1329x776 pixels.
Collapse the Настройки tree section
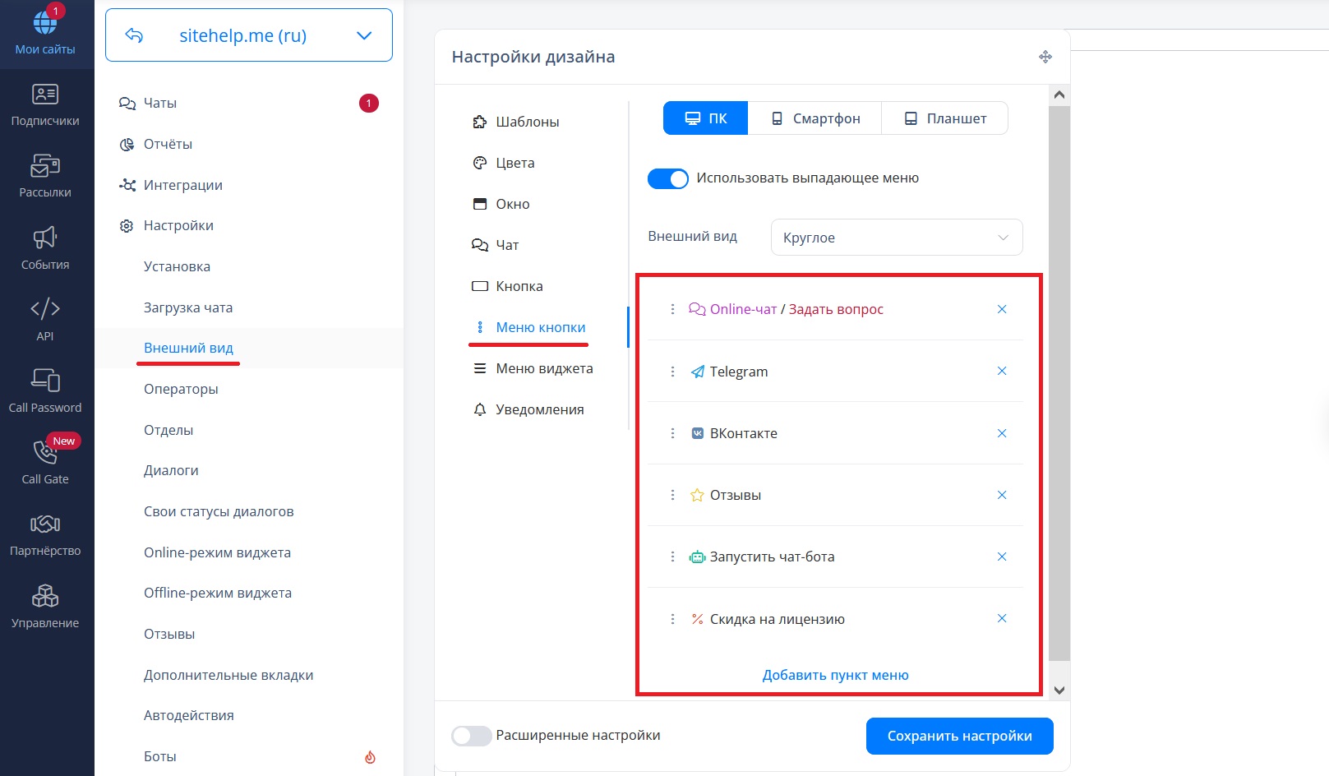tap(178, 225)
